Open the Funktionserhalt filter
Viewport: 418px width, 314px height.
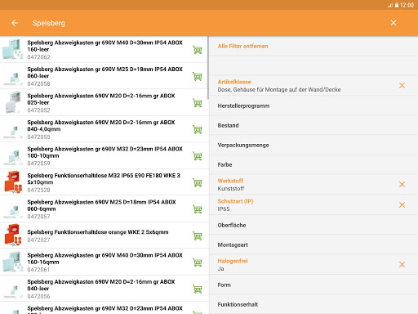click(x=313, y=304)
